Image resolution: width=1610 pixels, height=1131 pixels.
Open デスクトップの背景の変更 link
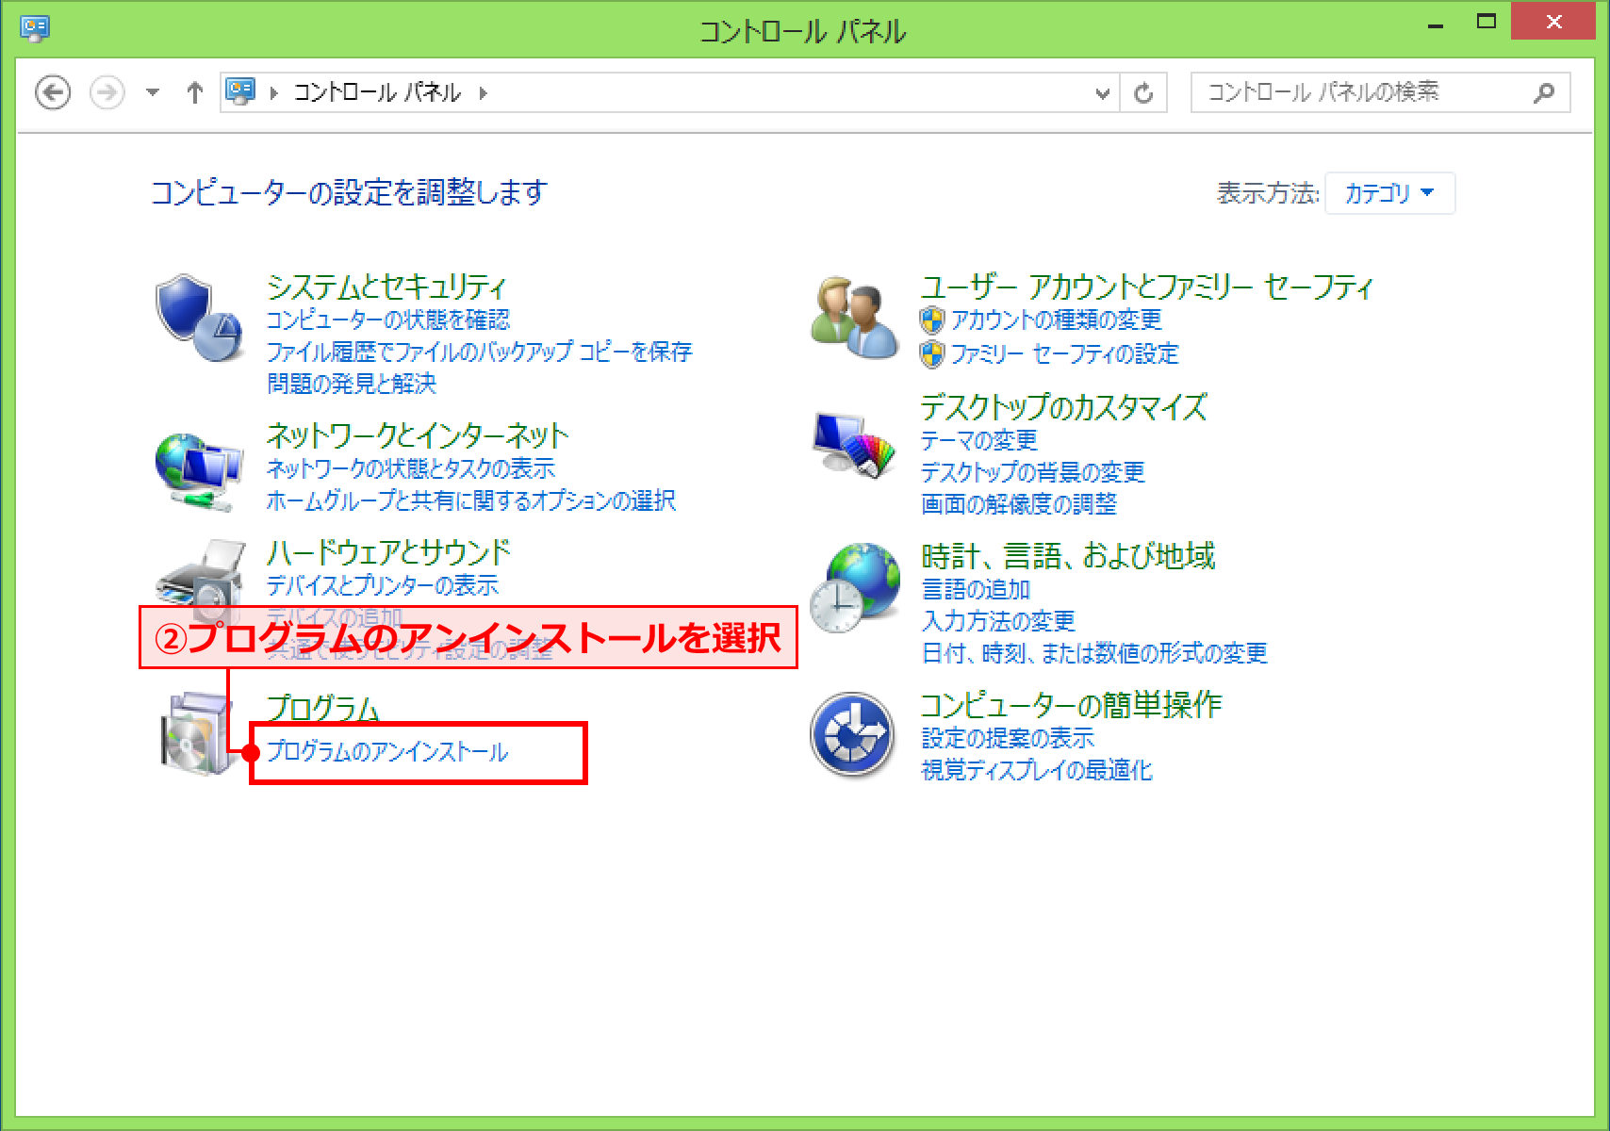(x=1033, y=472)
